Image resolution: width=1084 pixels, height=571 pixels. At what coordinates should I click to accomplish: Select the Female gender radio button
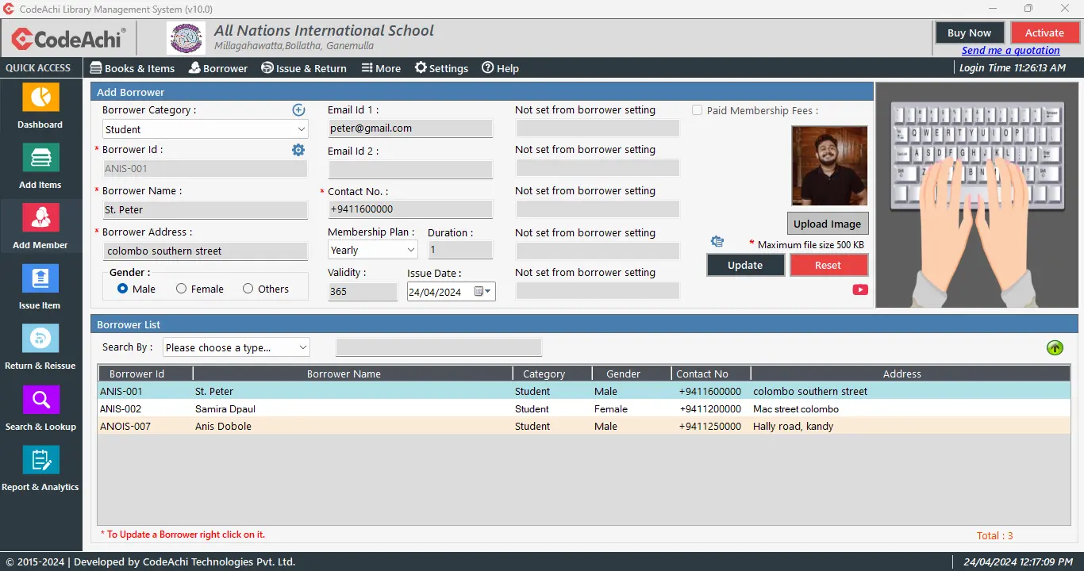click(182, 289)
